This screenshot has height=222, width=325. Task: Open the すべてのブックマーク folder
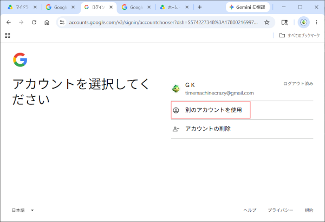point(300,35)
